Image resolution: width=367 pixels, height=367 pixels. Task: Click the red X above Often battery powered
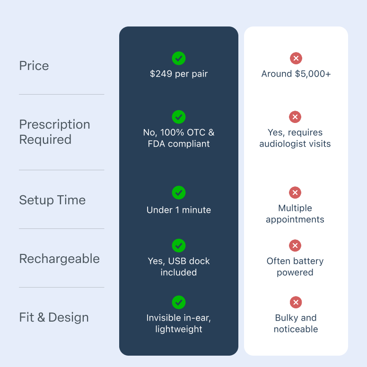click(x=295, y=245)
